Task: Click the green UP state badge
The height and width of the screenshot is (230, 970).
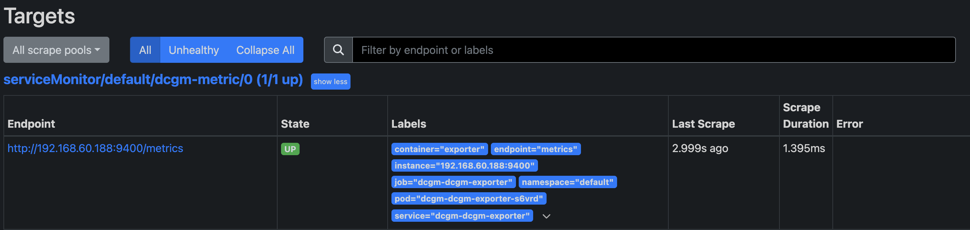Action: click(x=290, y=149)
